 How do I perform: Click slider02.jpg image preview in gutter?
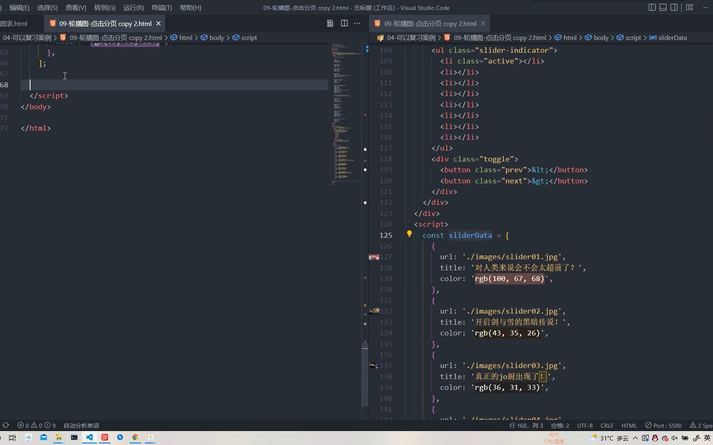click(x=374, y=311)
